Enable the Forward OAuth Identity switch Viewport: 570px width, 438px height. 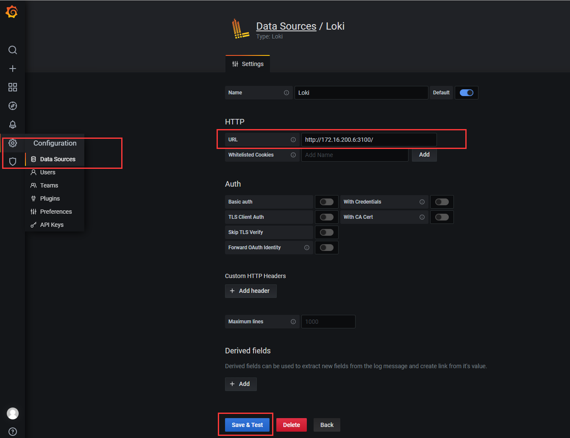click(x=327, y=248)
